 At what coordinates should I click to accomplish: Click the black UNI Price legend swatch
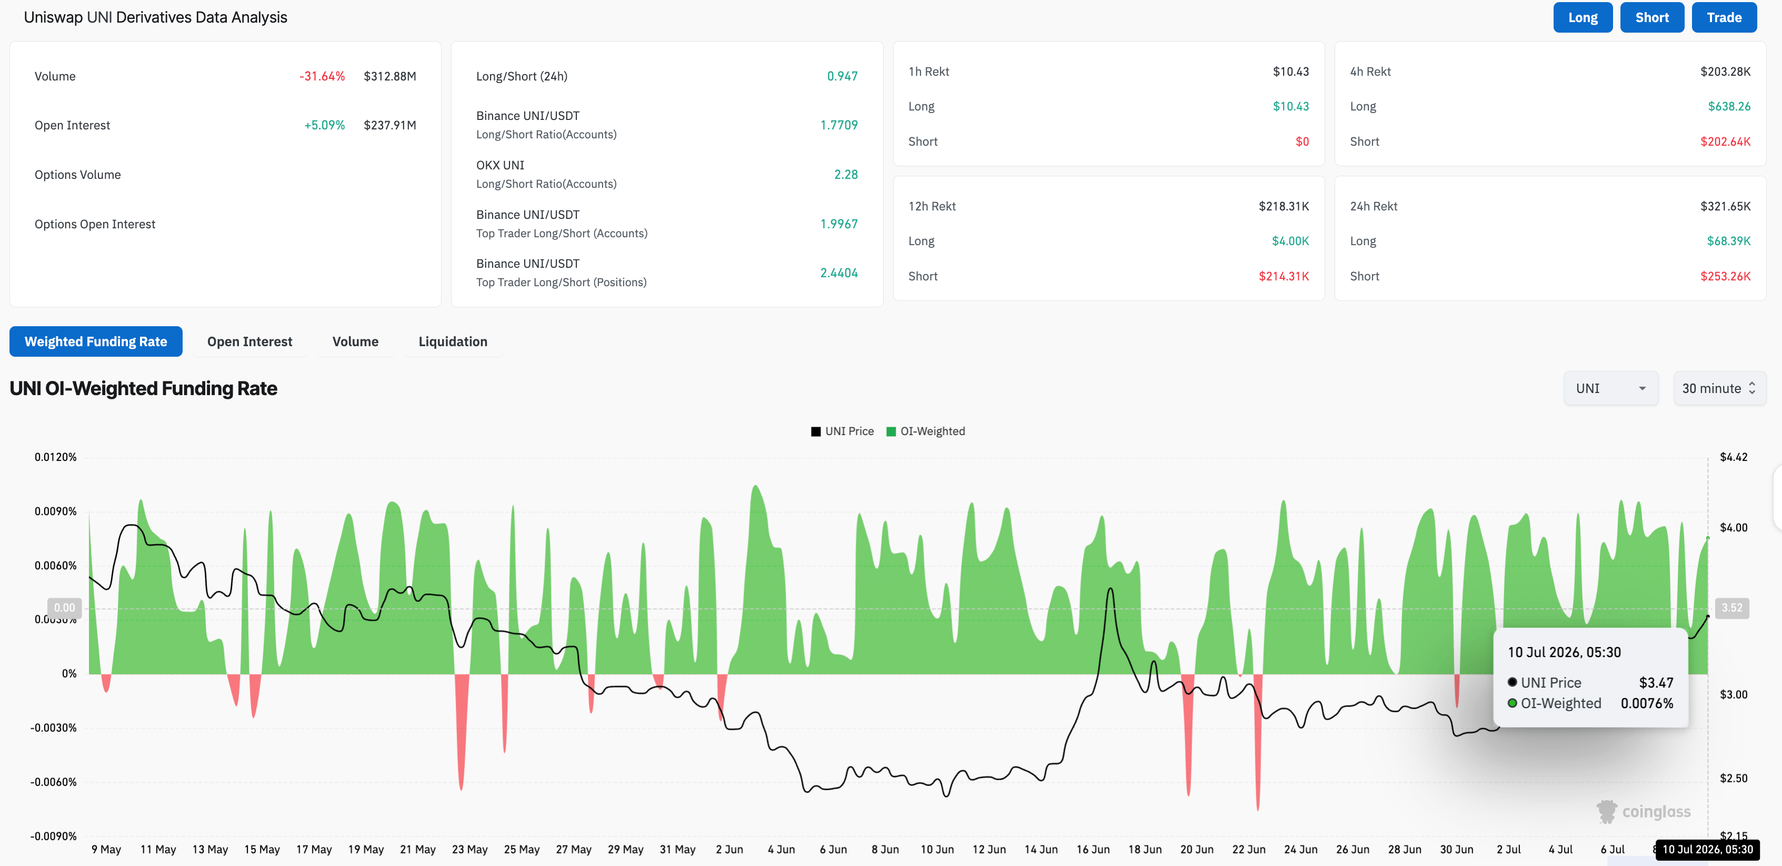(x=816, y=431)
